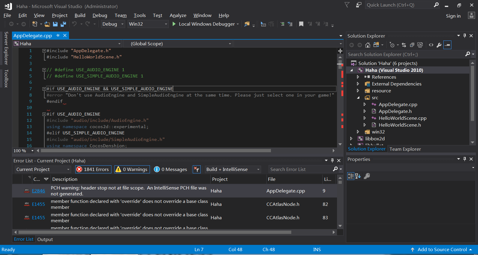Click the View Code angle-brackets icon
The width and height of the screenshot is (478, 255).
tap(431, 45)
